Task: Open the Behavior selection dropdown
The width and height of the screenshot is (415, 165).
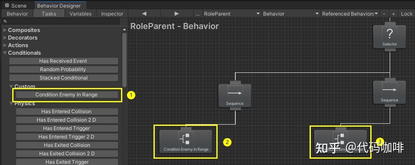Action: pos(291,14)
